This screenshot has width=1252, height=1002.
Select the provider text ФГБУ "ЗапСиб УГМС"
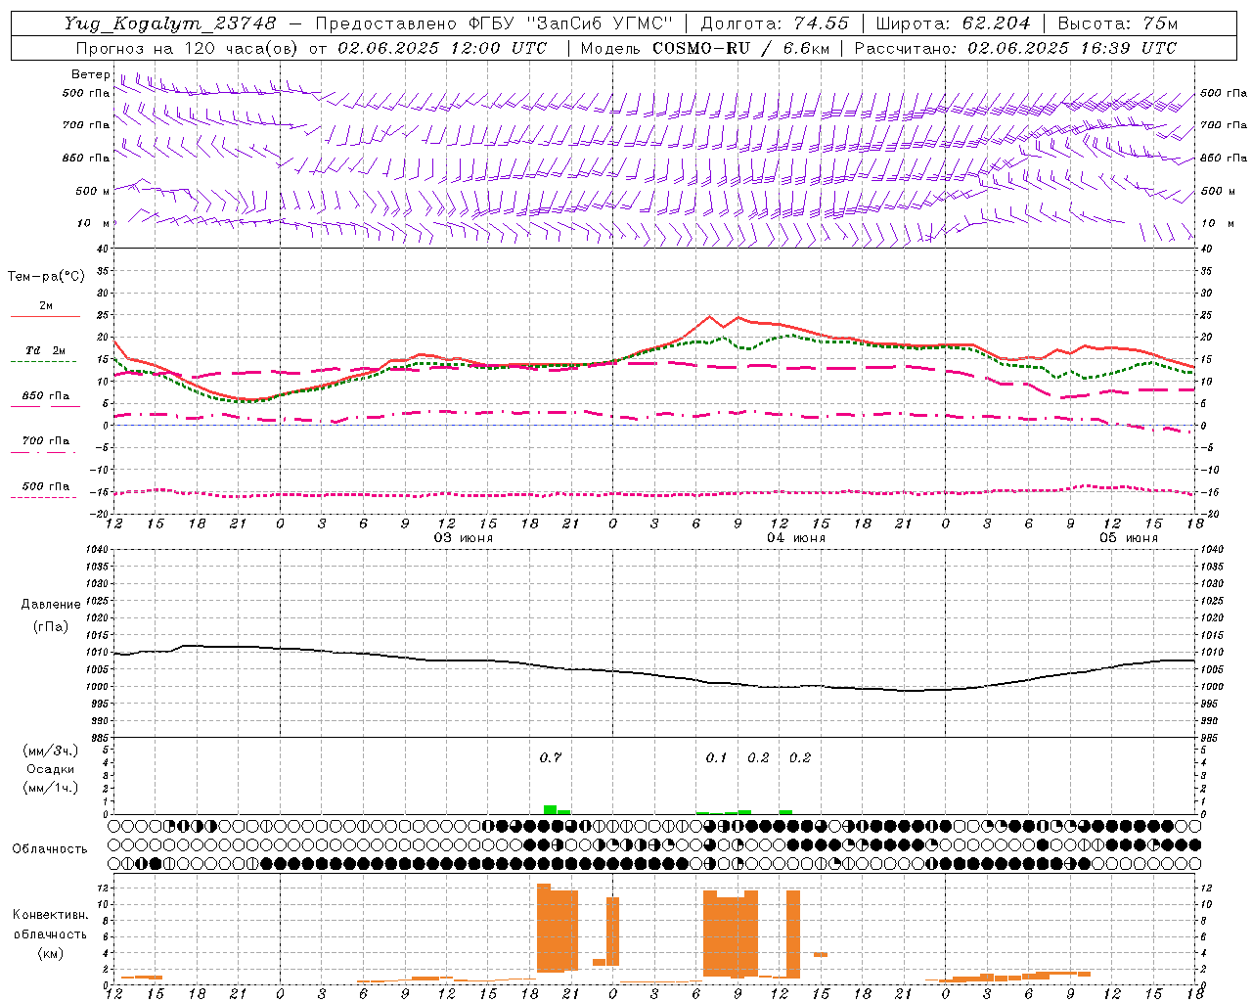tap(569, 23)
